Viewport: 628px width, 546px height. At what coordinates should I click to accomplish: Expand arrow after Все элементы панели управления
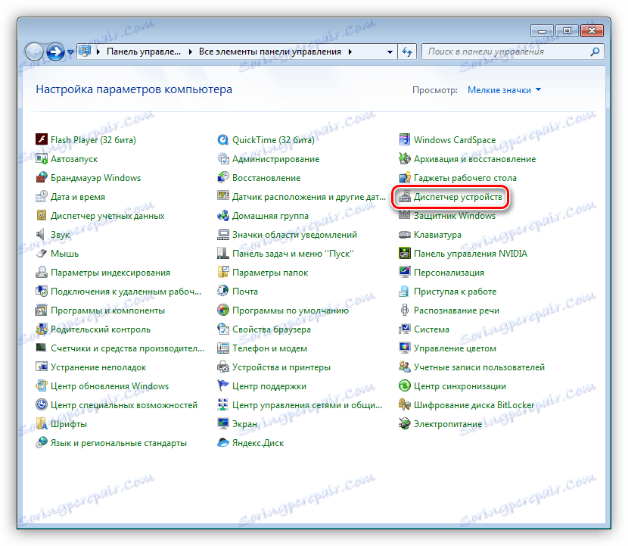coord(350,51)
